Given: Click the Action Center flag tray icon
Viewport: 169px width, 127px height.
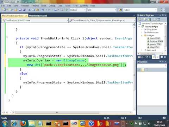Looking at the screenshot, I should coord(136,123).
